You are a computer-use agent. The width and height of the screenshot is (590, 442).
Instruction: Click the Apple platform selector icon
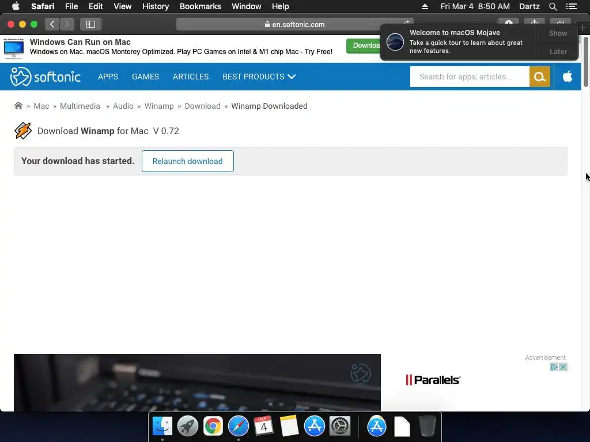click(568, 77)
